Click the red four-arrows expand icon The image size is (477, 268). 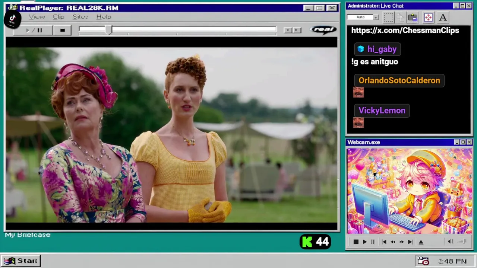[428, 17]
